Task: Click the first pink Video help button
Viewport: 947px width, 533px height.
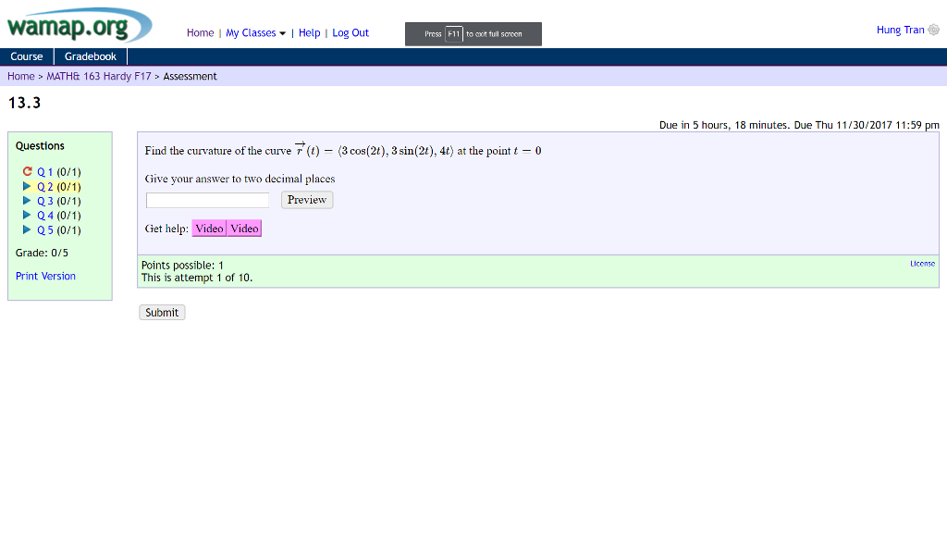Action: pos(209,228)
